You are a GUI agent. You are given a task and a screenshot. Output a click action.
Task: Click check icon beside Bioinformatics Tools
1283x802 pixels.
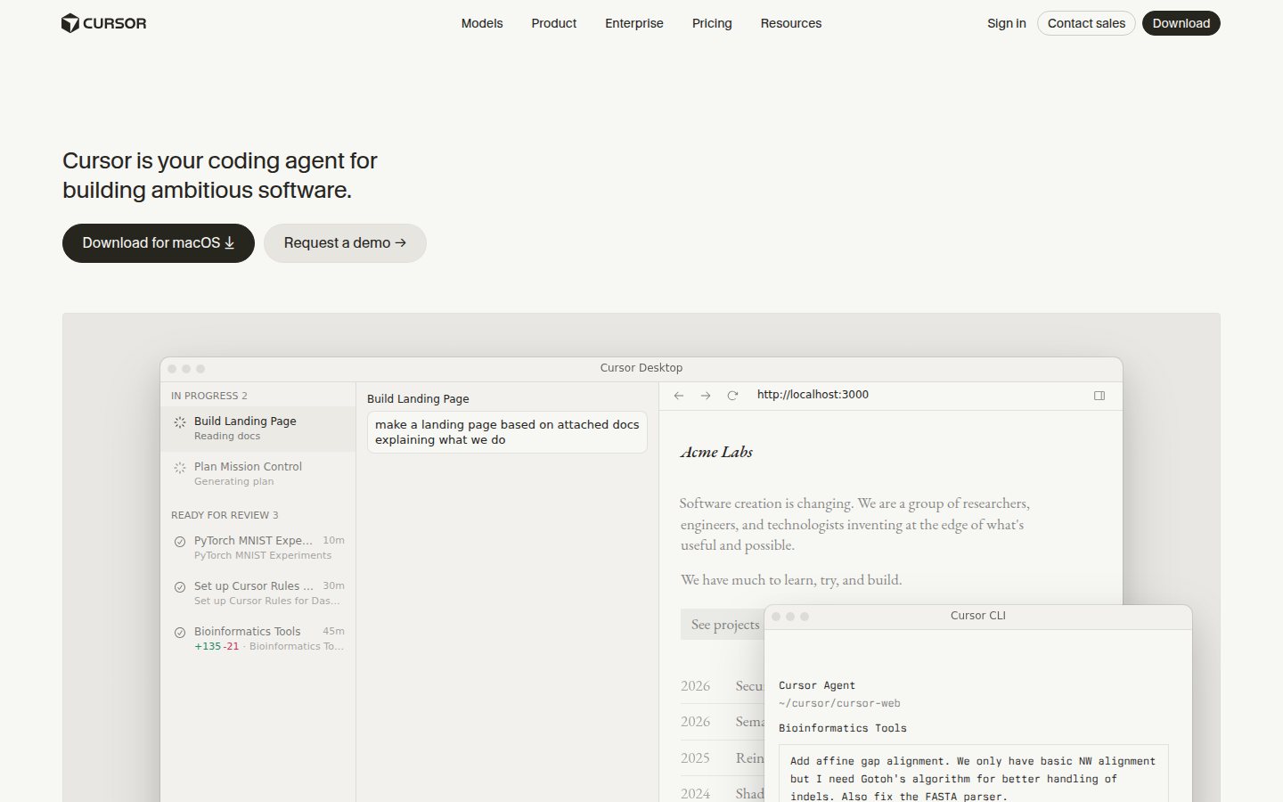point(180,633)
